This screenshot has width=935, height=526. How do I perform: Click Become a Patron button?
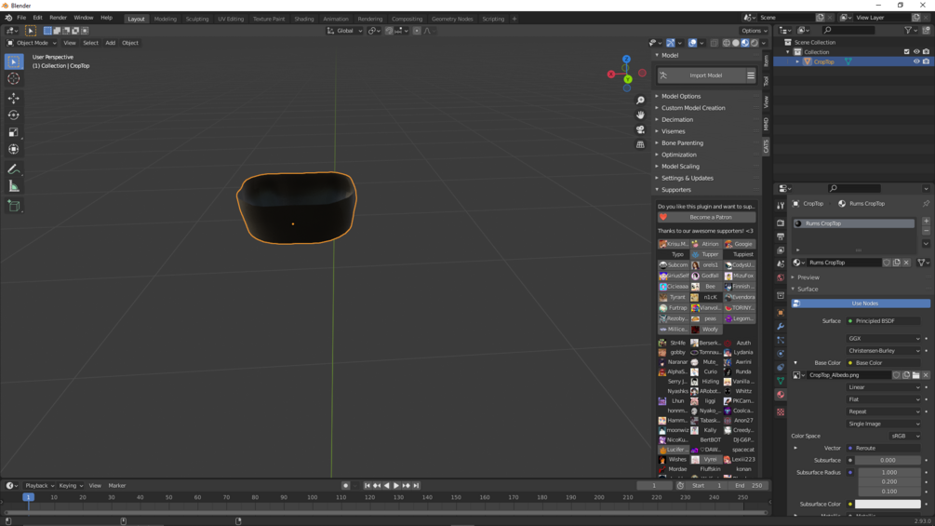coord(707,217)
